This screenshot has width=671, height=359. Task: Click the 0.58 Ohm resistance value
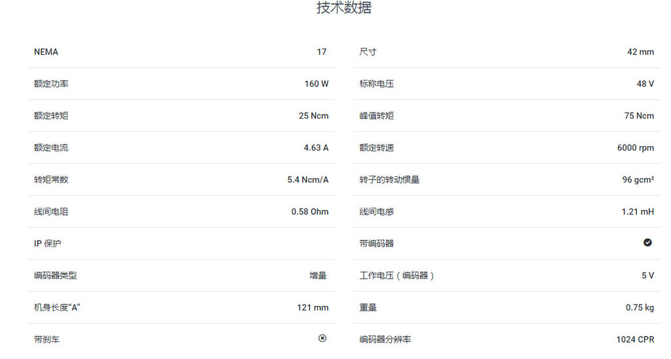pyautogui.click(x=310, y=212)
